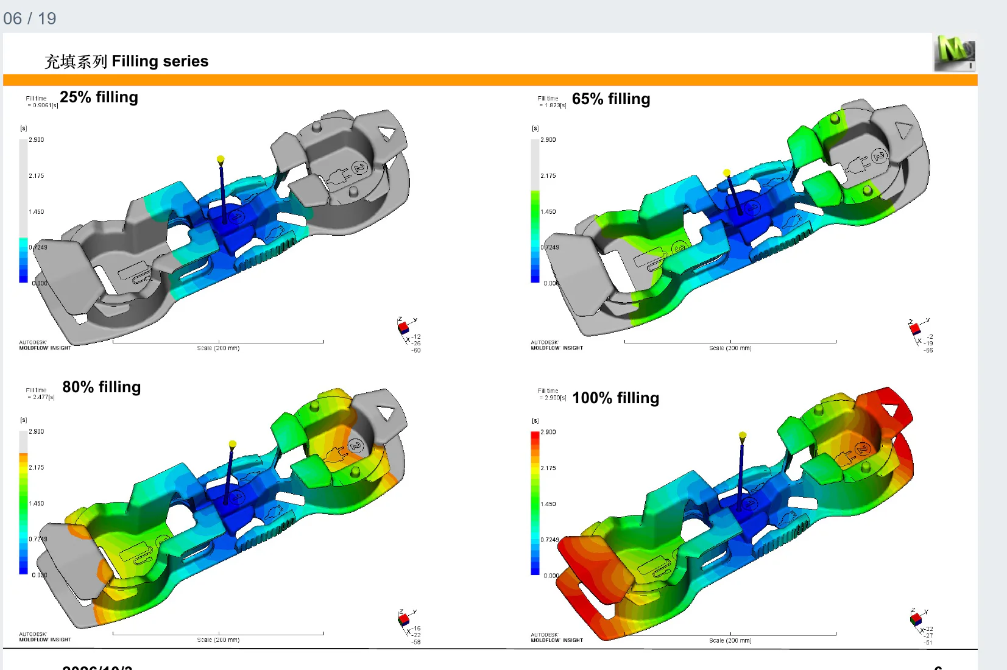
Task: Click the yellow injection cone in the 100% filling model
Action: click(x=743, y=436)
